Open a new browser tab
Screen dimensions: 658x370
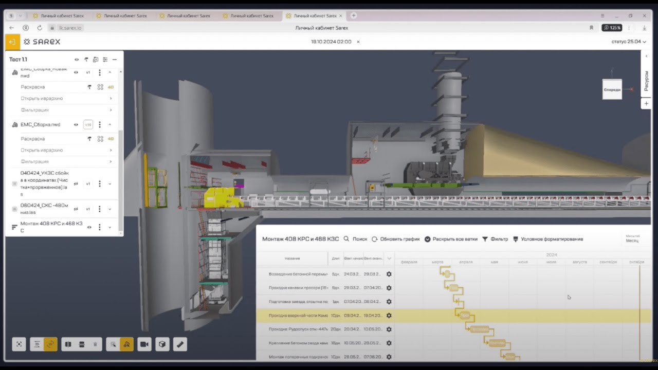[353, 16]
